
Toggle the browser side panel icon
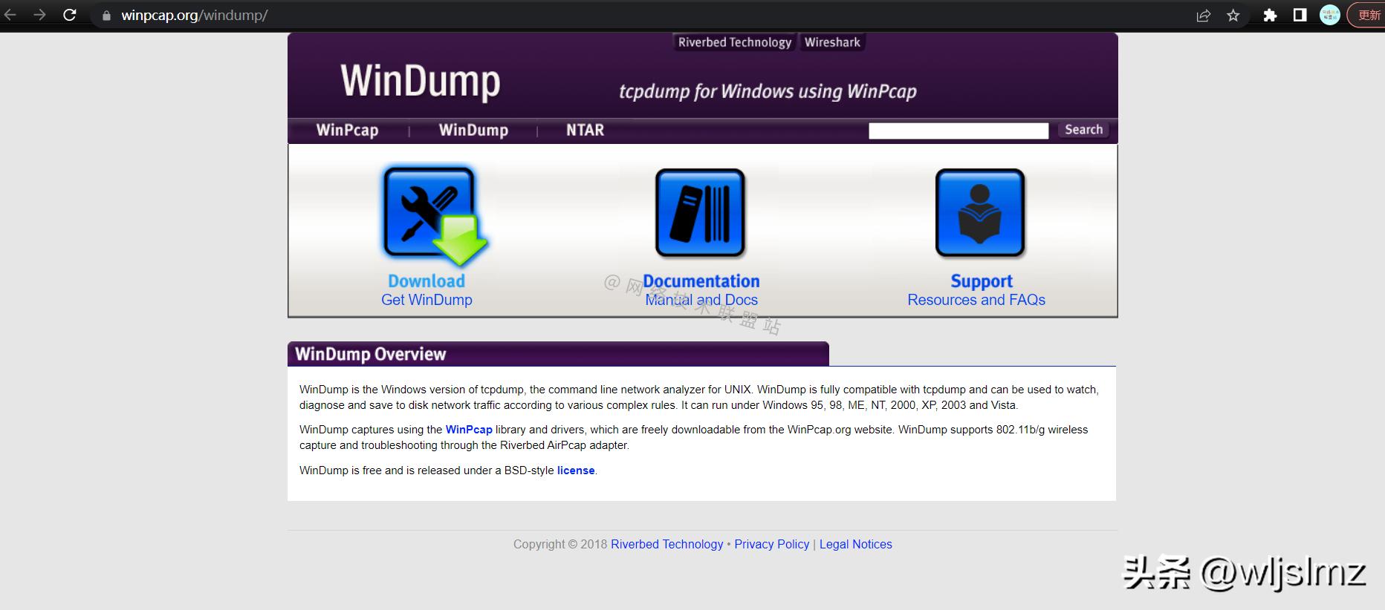1300,16
